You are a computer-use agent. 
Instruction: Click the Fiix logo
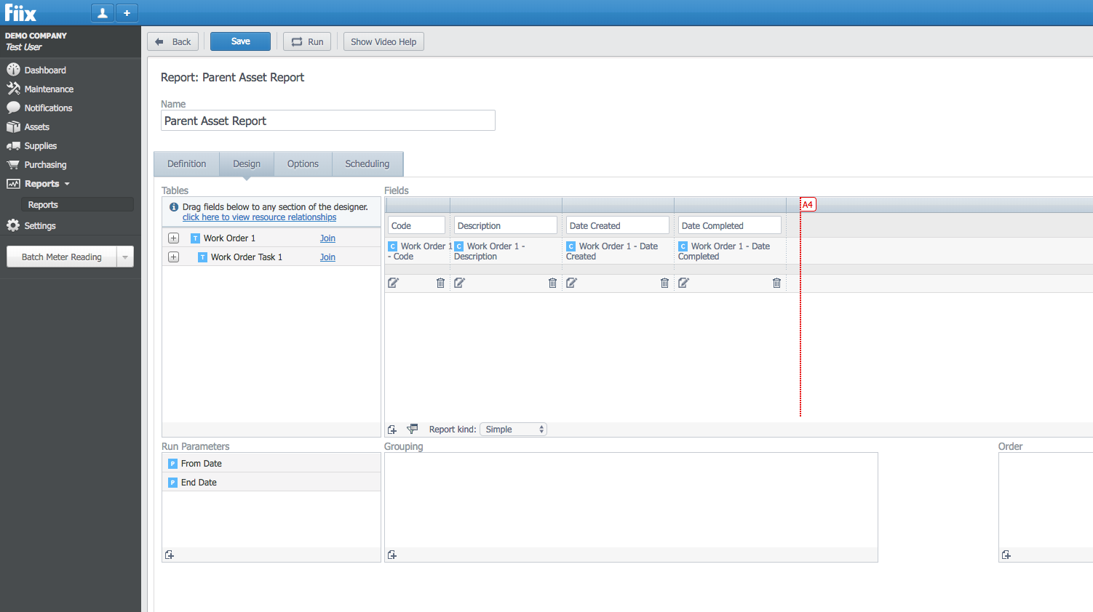coord(20,12)
